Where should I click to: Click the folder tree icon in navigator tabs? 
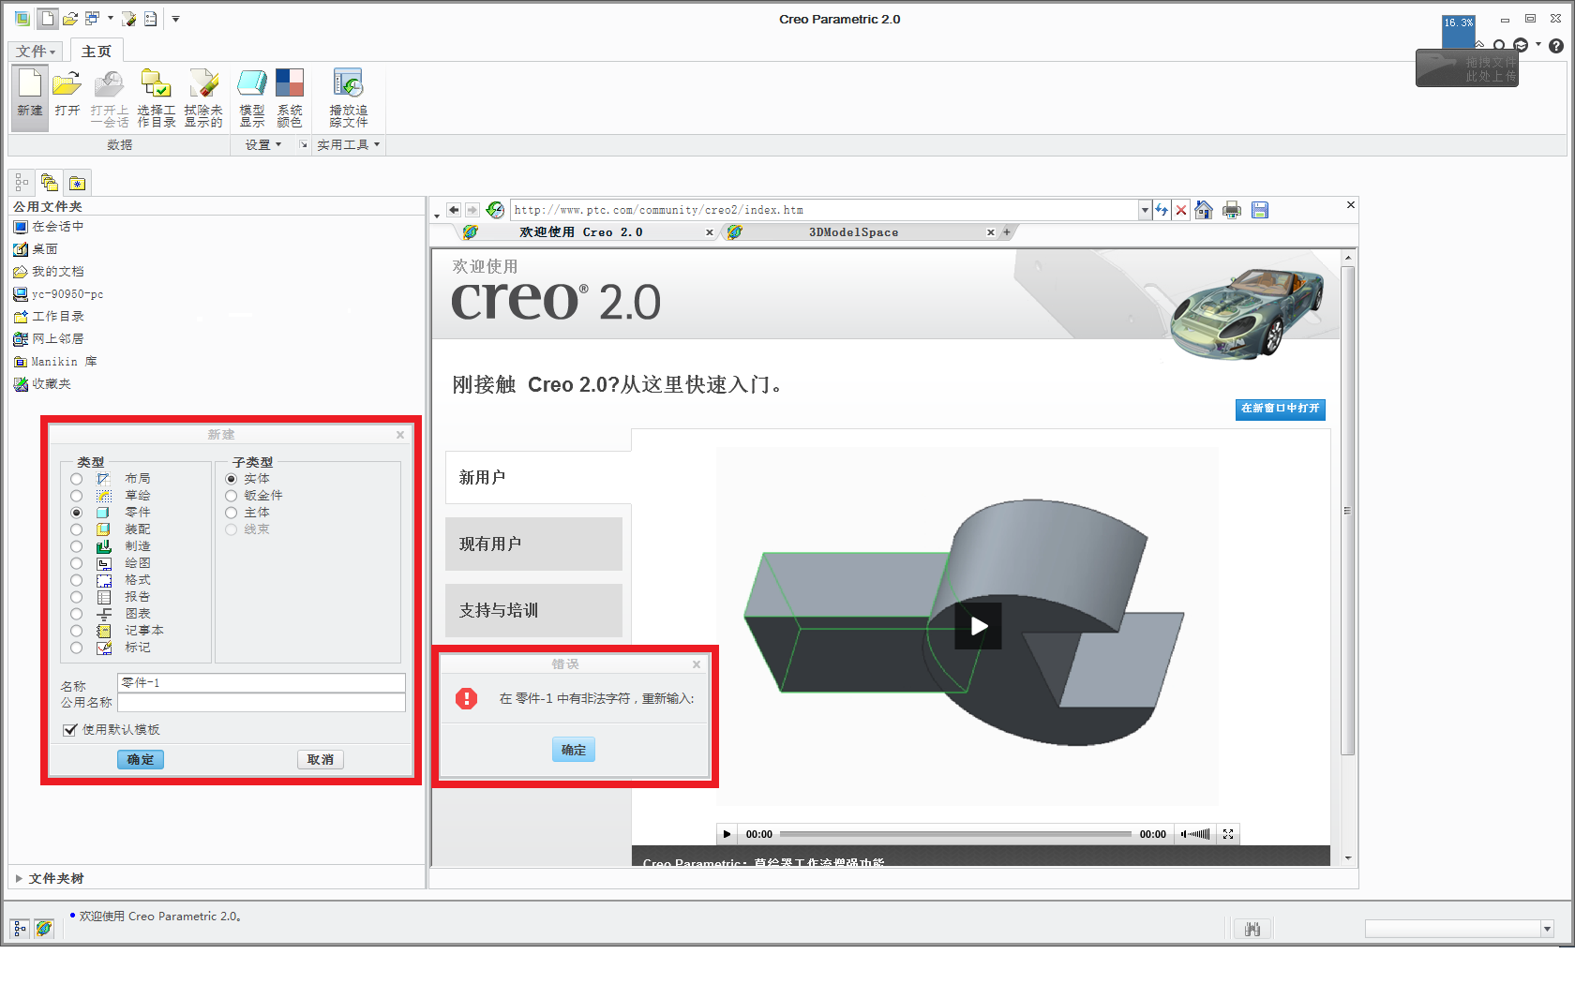tap(50, 183)
